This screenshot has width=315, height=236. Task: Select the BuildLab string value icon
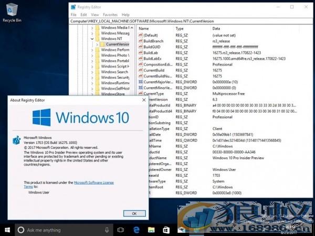[140, 52]
